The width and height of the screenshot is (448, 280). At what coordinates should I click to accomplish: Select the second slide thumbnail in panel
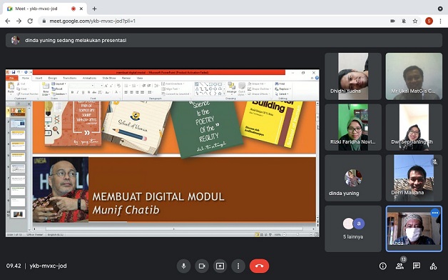click(18, 124)
